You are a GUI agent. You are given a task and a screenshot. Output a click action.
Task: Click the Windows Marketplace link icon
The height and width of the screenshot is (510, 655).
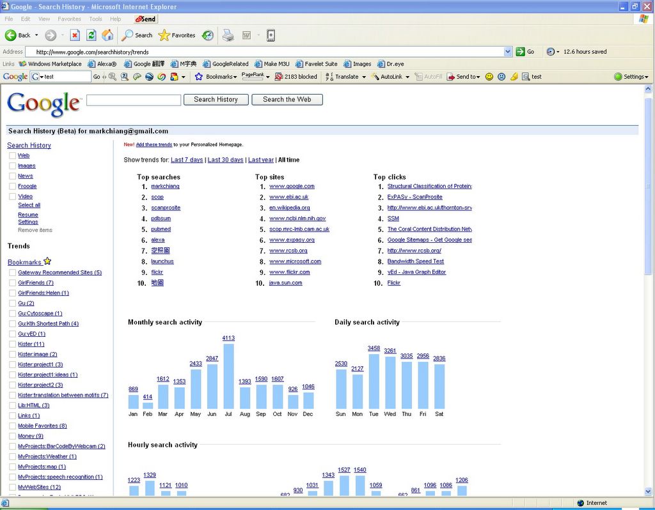point(22,64)
